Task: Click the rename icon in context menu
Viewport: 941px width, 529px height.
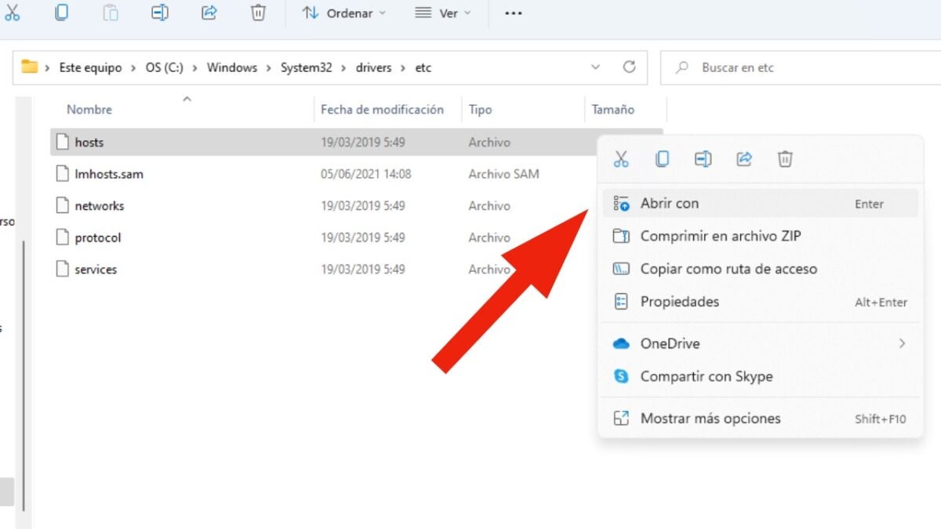Action: [x=703, y=159]
